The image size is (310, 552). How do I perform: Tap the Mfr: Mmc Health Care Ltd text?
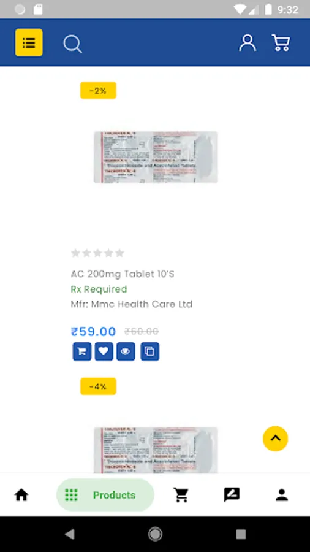point(132,304)
